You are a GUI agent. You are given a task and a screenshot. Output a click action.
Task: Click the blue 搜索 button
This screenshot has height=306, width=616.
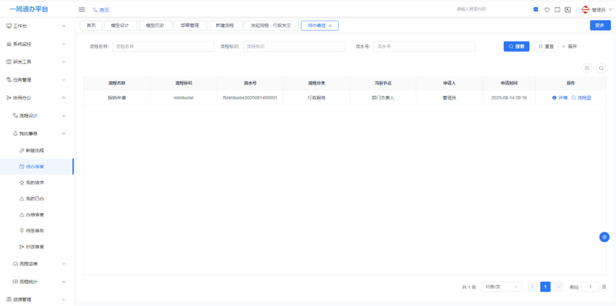(x=516, y=46)
